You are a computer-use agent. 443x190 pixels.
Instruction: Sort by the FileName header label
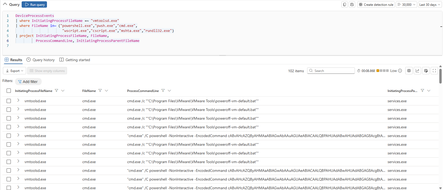pos(89,91)
